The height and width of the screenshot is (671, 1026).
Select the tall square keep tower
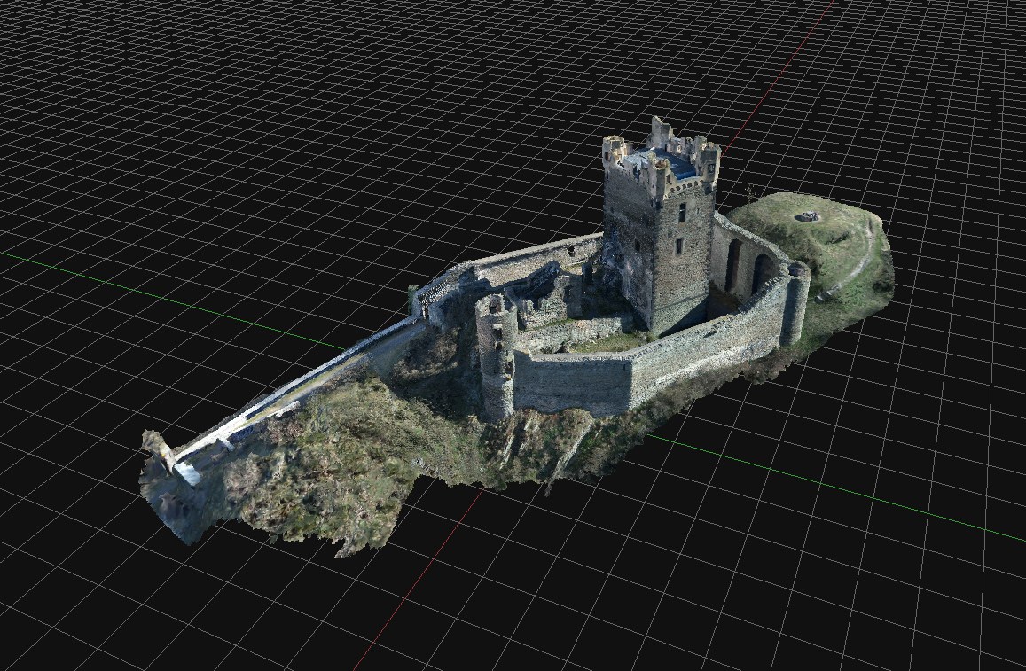click(661, 226)
